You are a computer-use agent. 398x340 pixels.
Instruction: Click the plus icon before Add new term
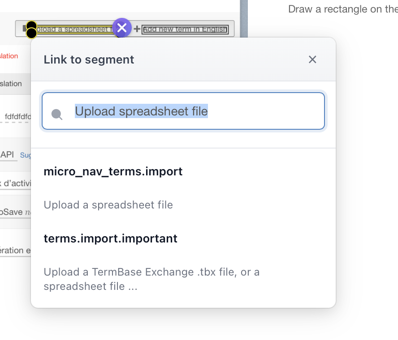click(x=137, y=30)
